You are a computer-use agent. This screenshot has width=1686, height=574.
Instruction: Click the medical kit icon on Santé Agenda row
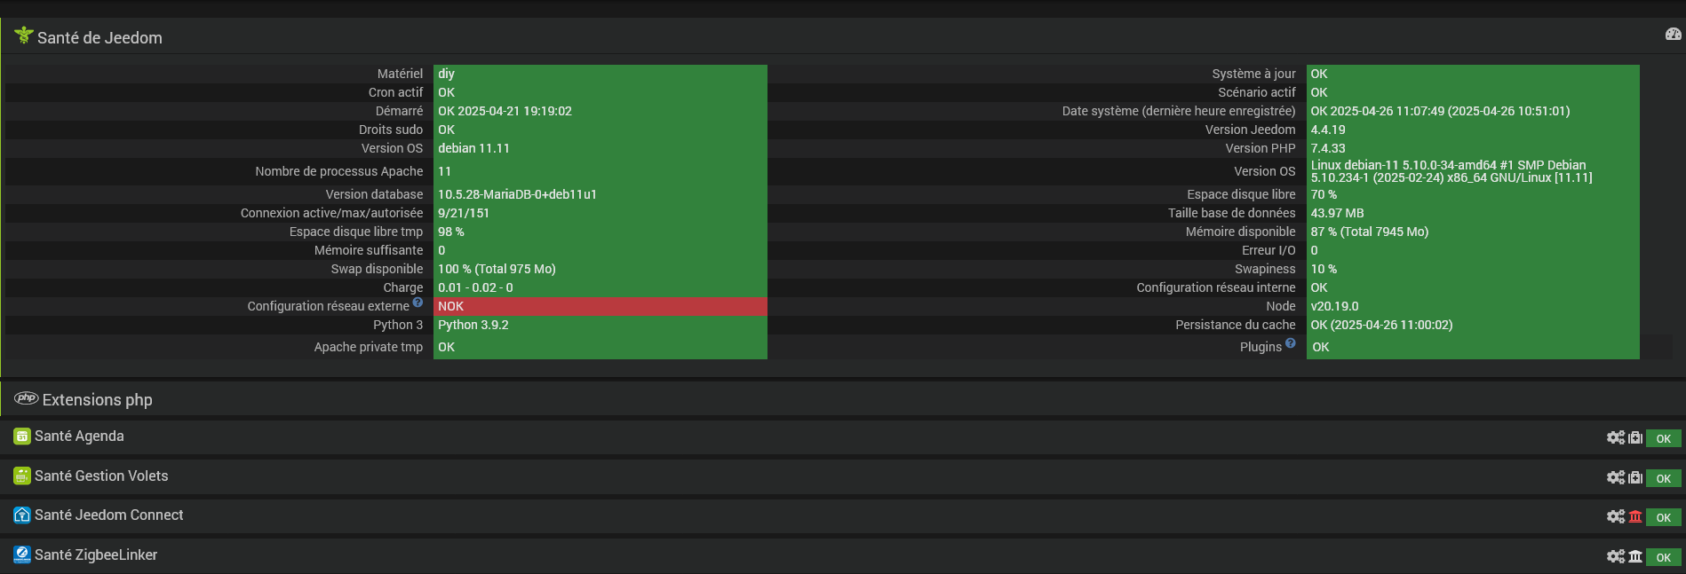coord(1635,437)
